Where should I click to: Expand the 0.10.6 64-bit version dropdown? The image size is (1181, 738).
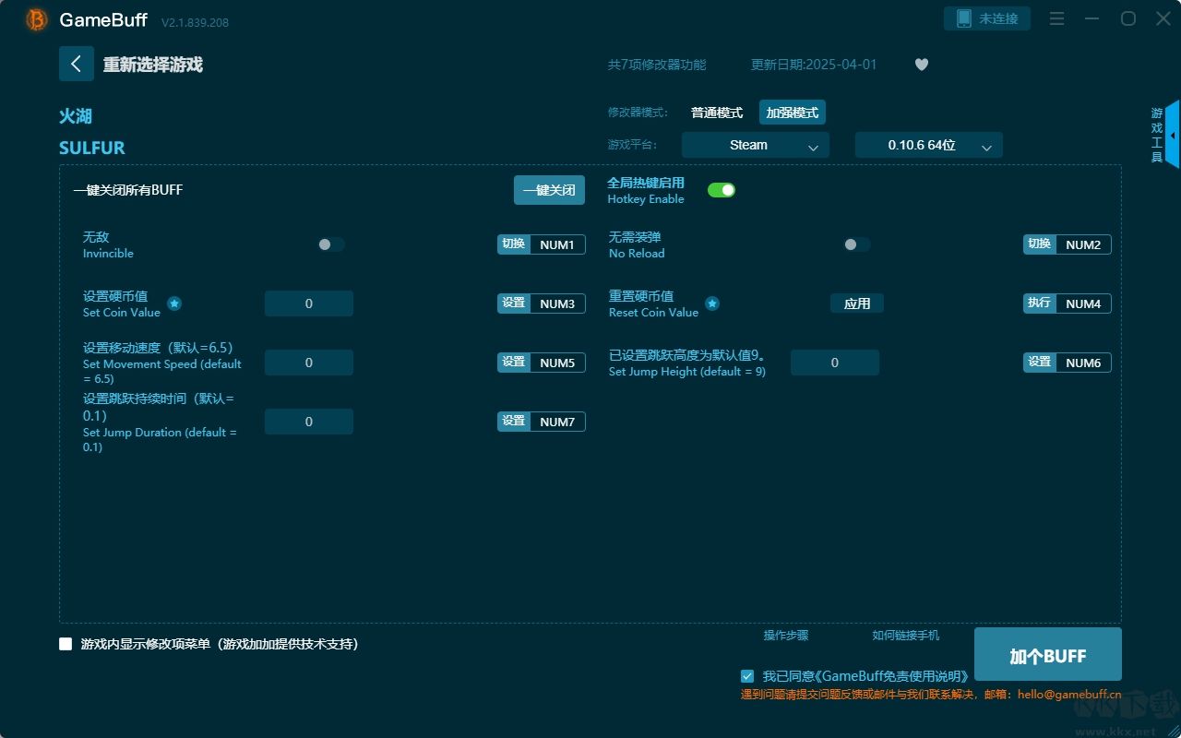[x=928, y=145]
